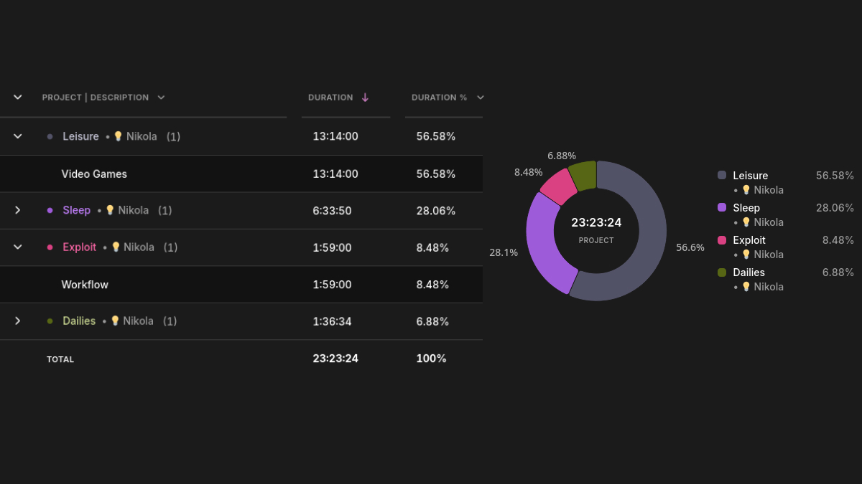Click the Leisure row color dot

50,136
